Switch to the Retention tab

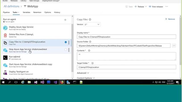click(x=37, y=12)
